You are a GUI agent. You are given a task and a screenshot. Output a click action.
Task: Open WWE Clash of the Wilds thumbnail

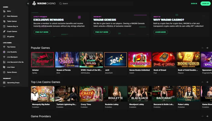pos(91,60)
